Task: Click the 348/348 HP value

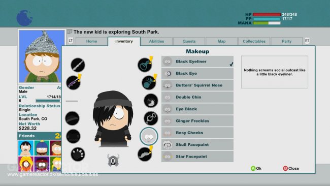Action: [x=289, y=15]
